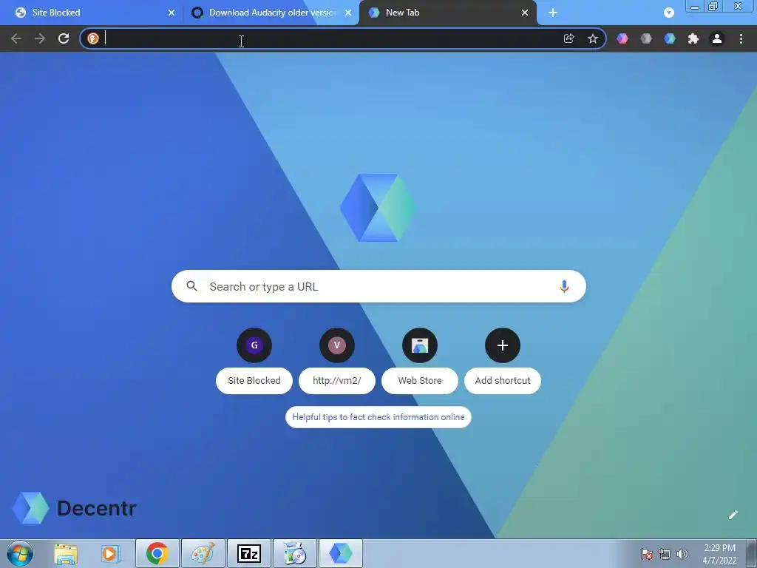Image resolution: width=757 pixels, height=568 pixels.
Task: Open Action Center flag in system tray
Action: click(x=647, y=554)
